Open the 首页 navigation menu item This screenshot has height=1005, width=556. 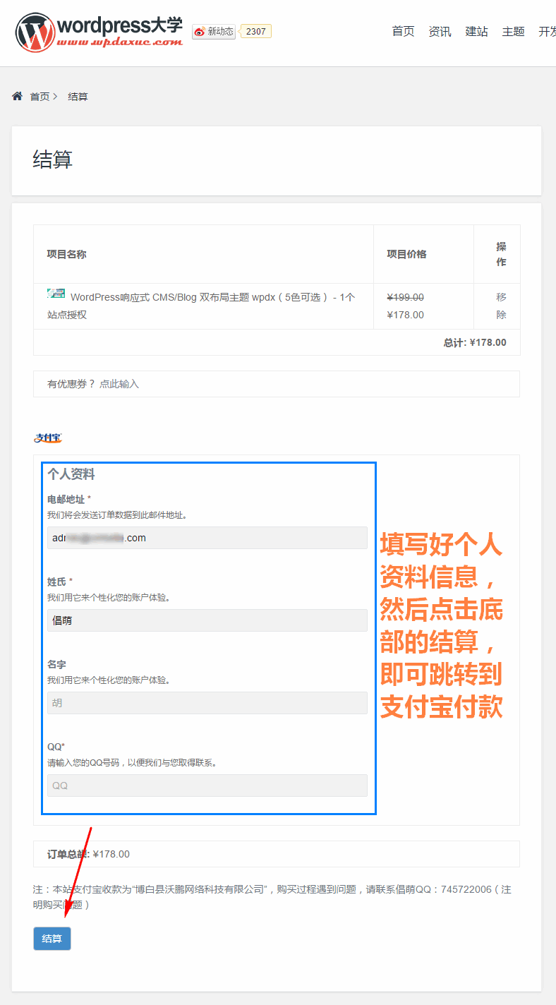[x=403, y=32]
